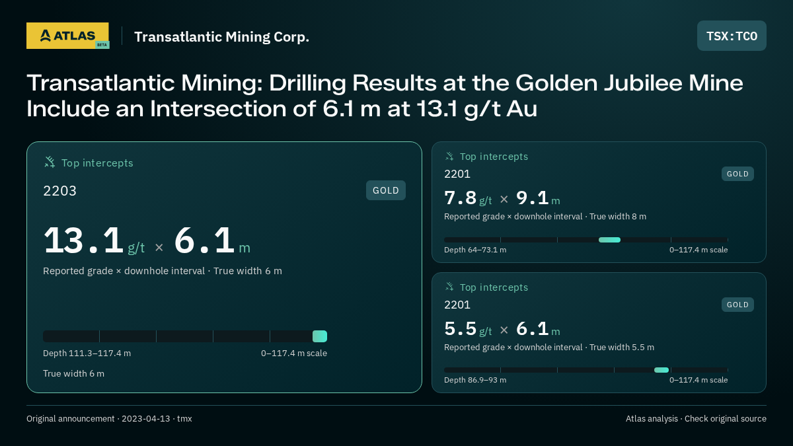Click the 13.1 grade value
This screenshot has width=793, height=446.
click(83, 241)
